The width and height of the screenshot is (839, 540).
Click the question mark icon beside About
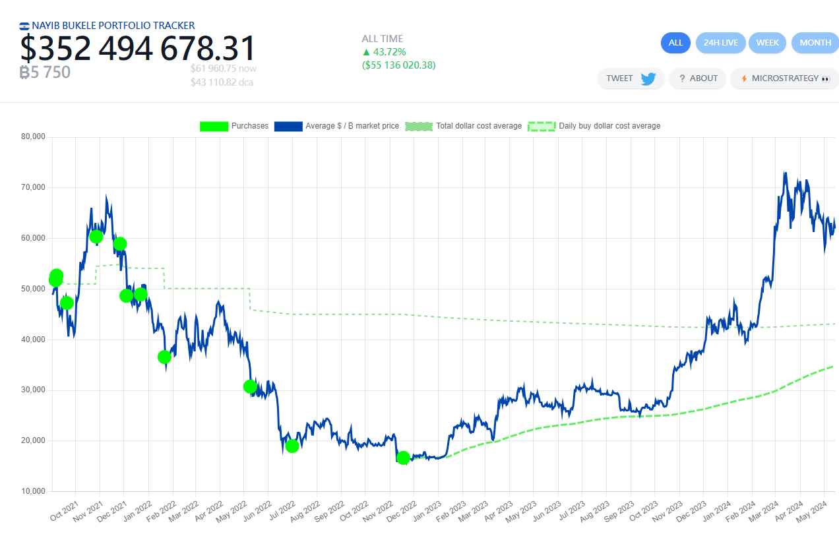(x=682, y=78)
